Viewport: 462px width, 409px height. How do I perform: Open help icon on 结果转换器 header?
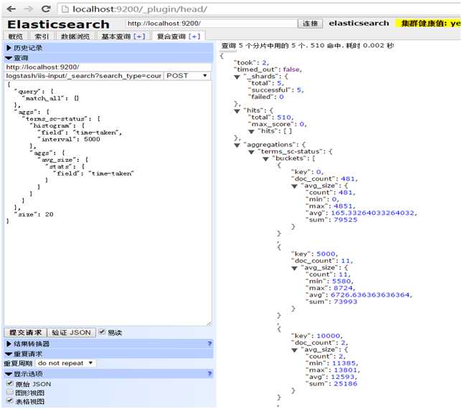click(209, 343)
